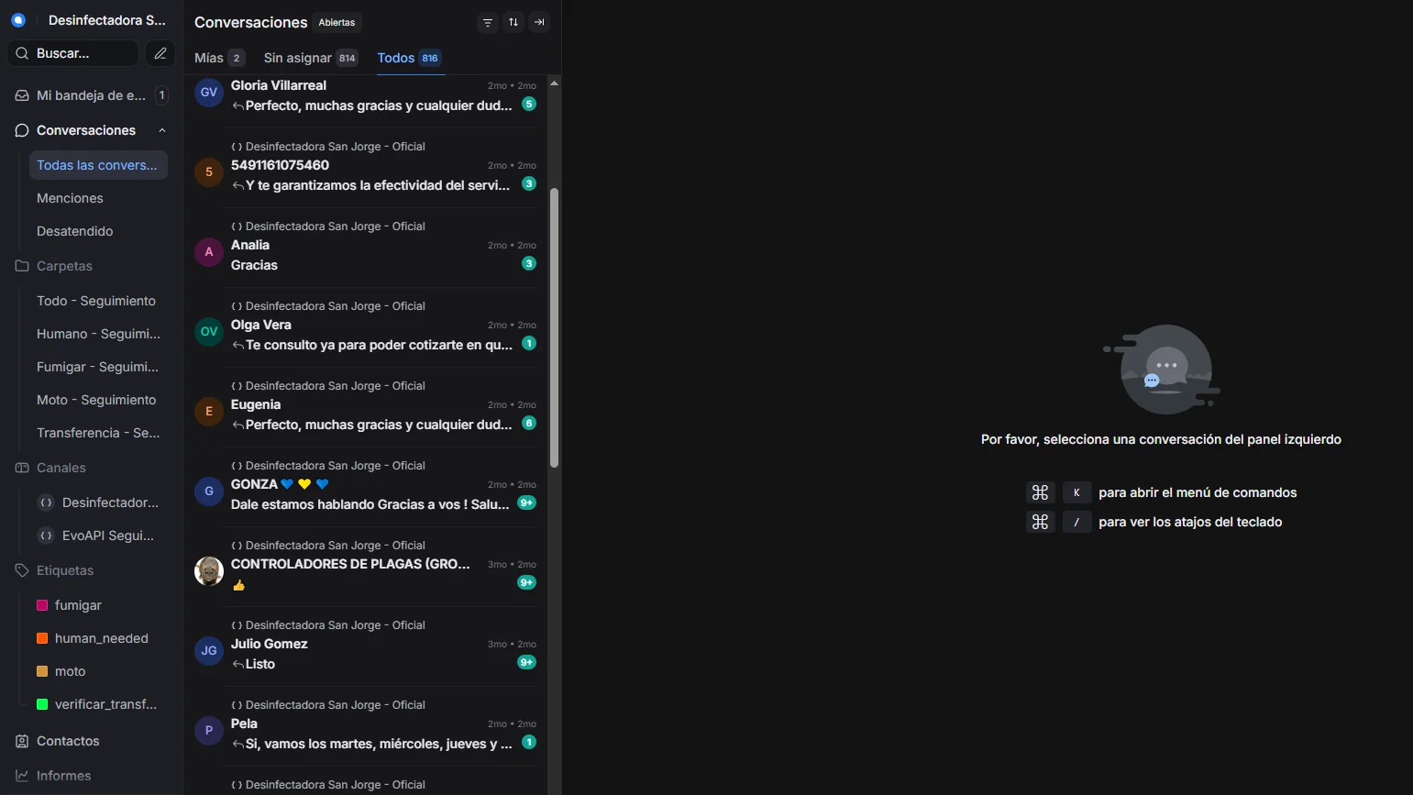Open the Moto - Seguimiento folder
This screenshot has width=1413, height=795.
[98, 400]
